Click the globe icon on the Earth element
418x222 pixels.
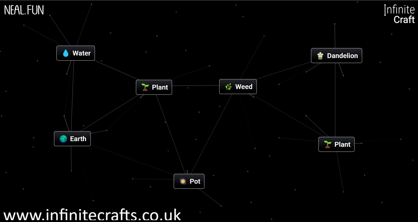point(63,138)
